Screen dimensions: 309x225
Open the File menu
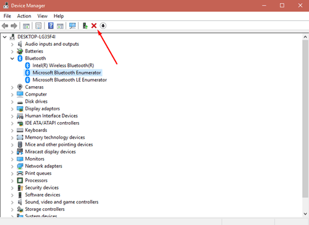[x=7, y=16]
